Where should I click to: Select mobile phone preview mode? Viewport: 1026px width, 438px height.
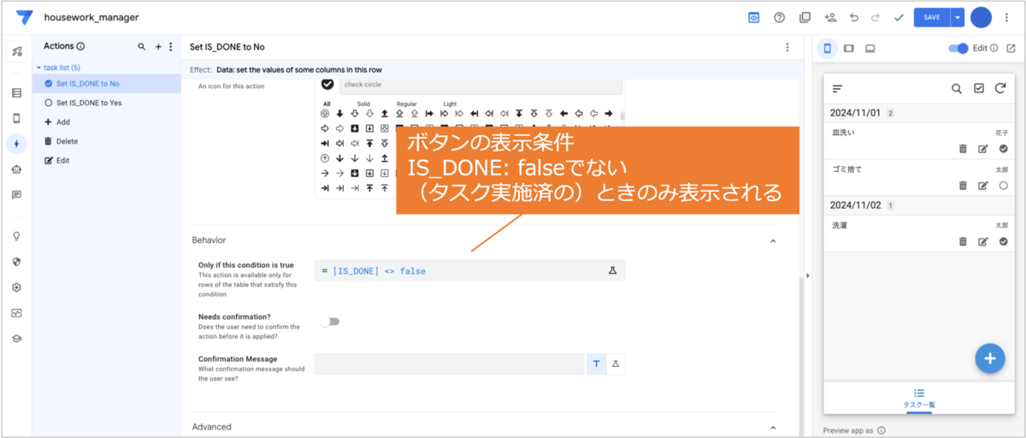pos(827,48)
